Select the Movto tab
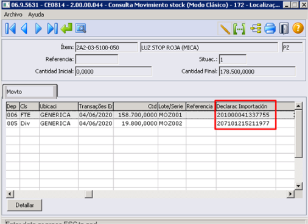Screen dimensions: 308x224 [x=30, y=92]
